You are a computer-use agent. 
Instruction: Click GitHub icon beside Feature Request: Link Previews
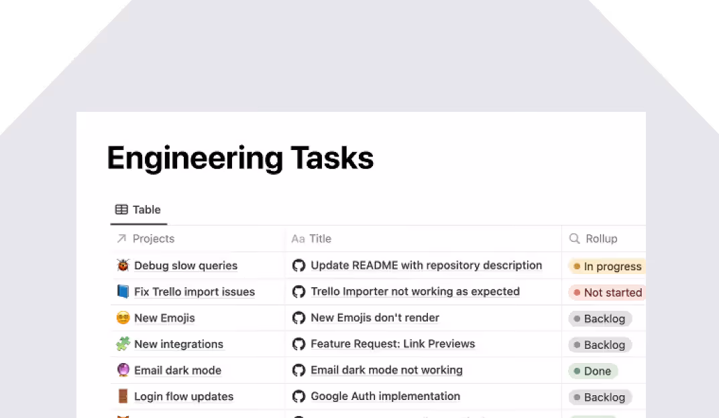(299, 344)
